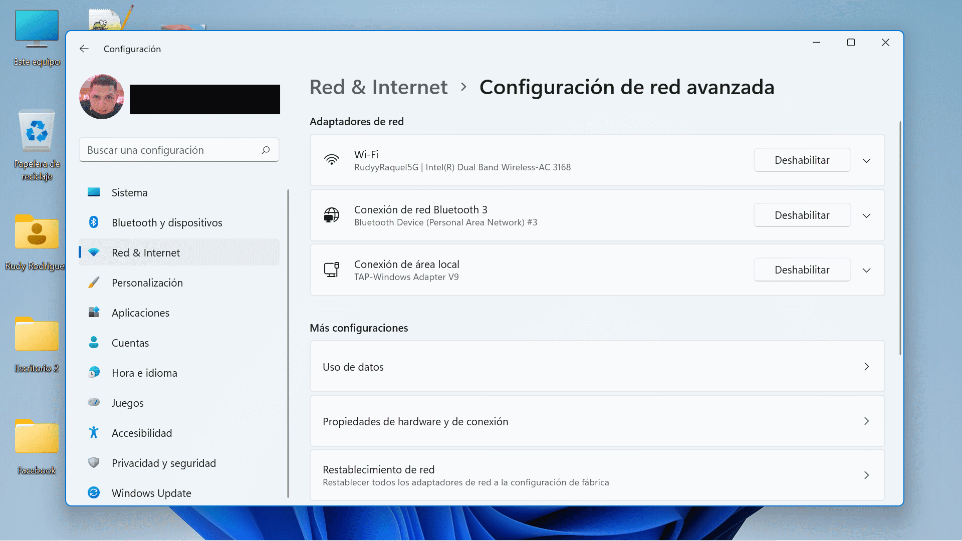Click the Más configuraciones heading

(359, 328)
